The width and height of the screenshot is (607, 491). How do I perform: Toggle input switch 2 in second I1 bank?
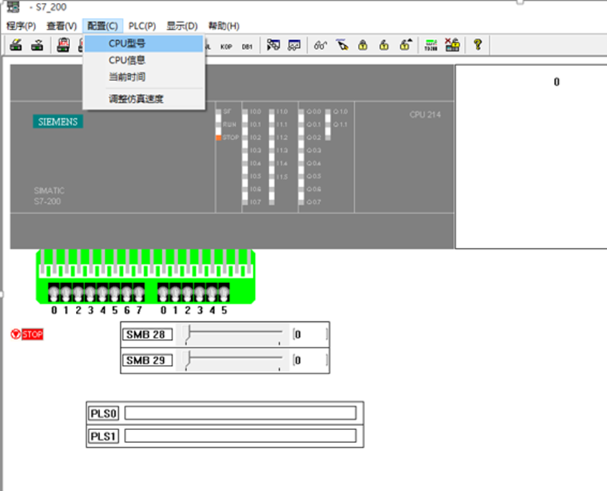(x=188, y=293)
